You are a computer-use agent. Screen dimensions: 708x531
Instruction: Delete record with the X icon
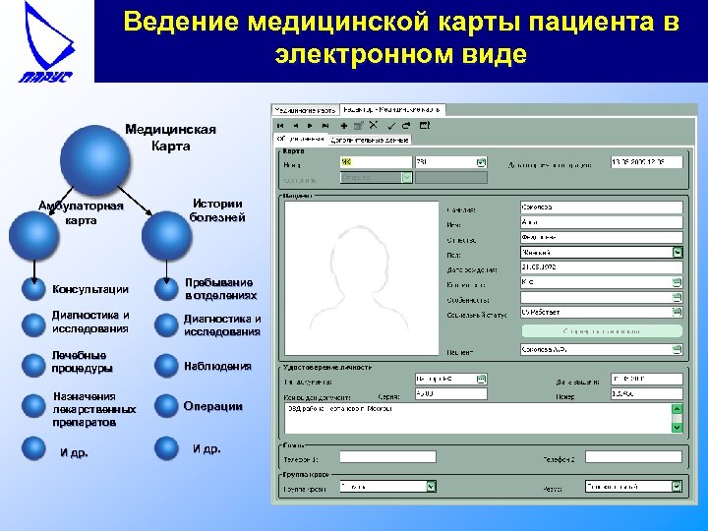374,125
